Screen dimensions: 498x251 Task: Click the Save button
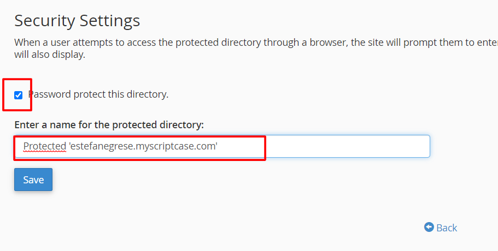[x=33, y=180]
